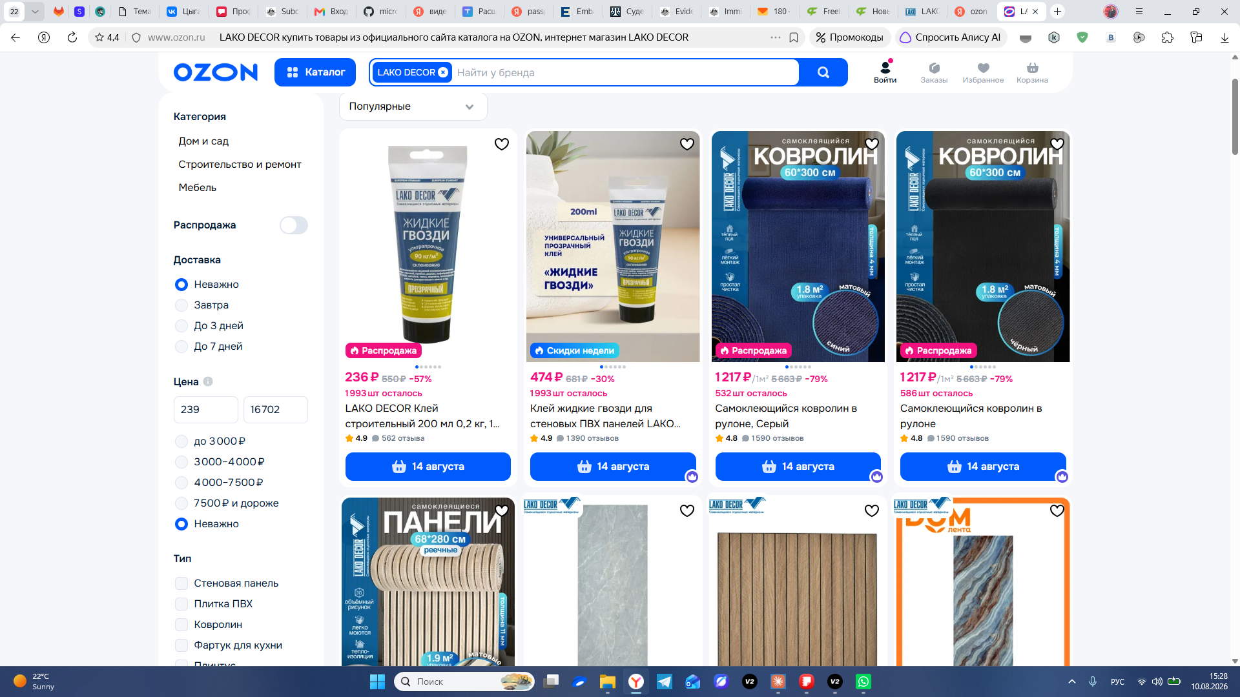Open the address bar three-dots menu
The image size is (1240, 697).
[775, 37]
